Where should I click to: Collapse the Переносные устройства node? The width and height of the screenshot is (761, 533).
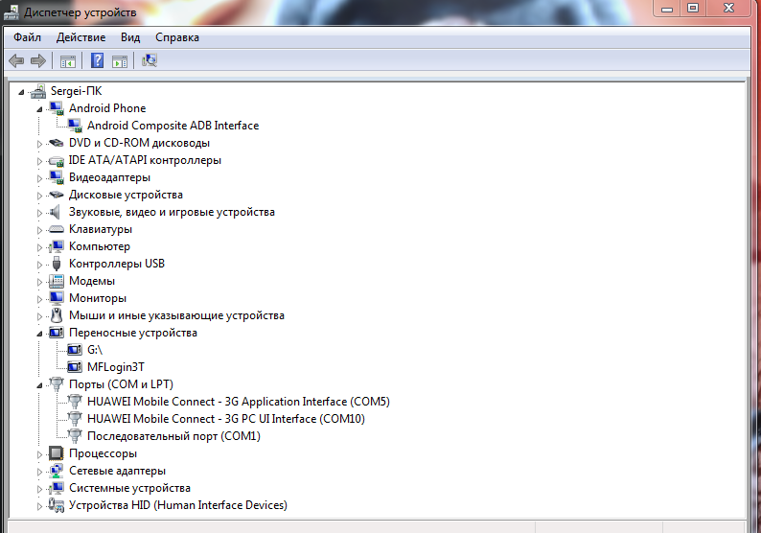click(x=40, y=334)
